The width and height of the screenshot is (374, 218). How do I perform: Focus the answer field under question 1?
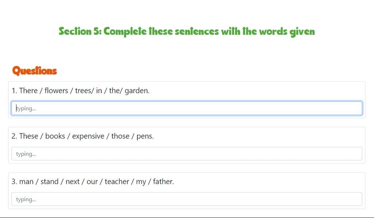tap(187, 108)
